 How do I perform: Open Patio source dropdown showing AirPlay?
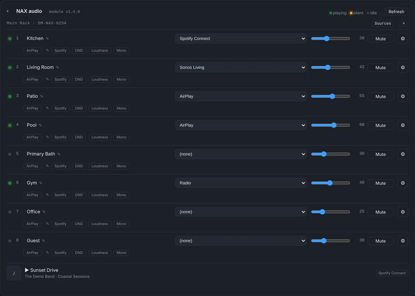pyautogui.click(x=241, y=96)
